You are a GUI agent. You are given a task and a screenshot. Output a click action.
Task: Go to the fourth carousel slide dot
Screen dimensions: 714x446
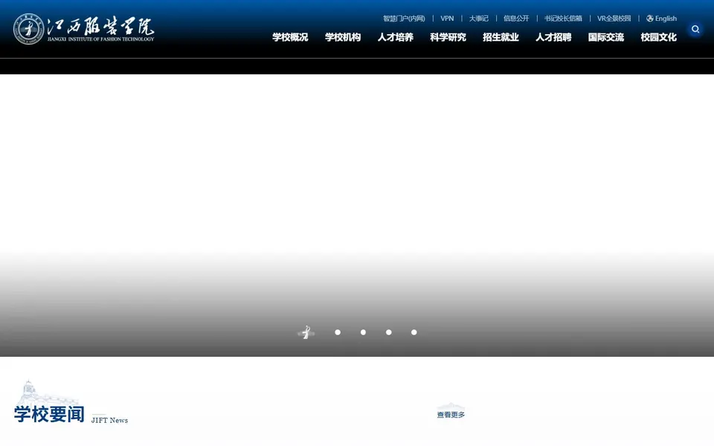388,332
